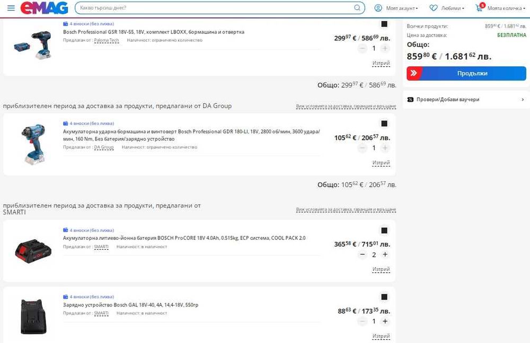The image size is (530, 343).
Task: Open Bosch GSR 18V-55 product title
Action: coord(154,32)
